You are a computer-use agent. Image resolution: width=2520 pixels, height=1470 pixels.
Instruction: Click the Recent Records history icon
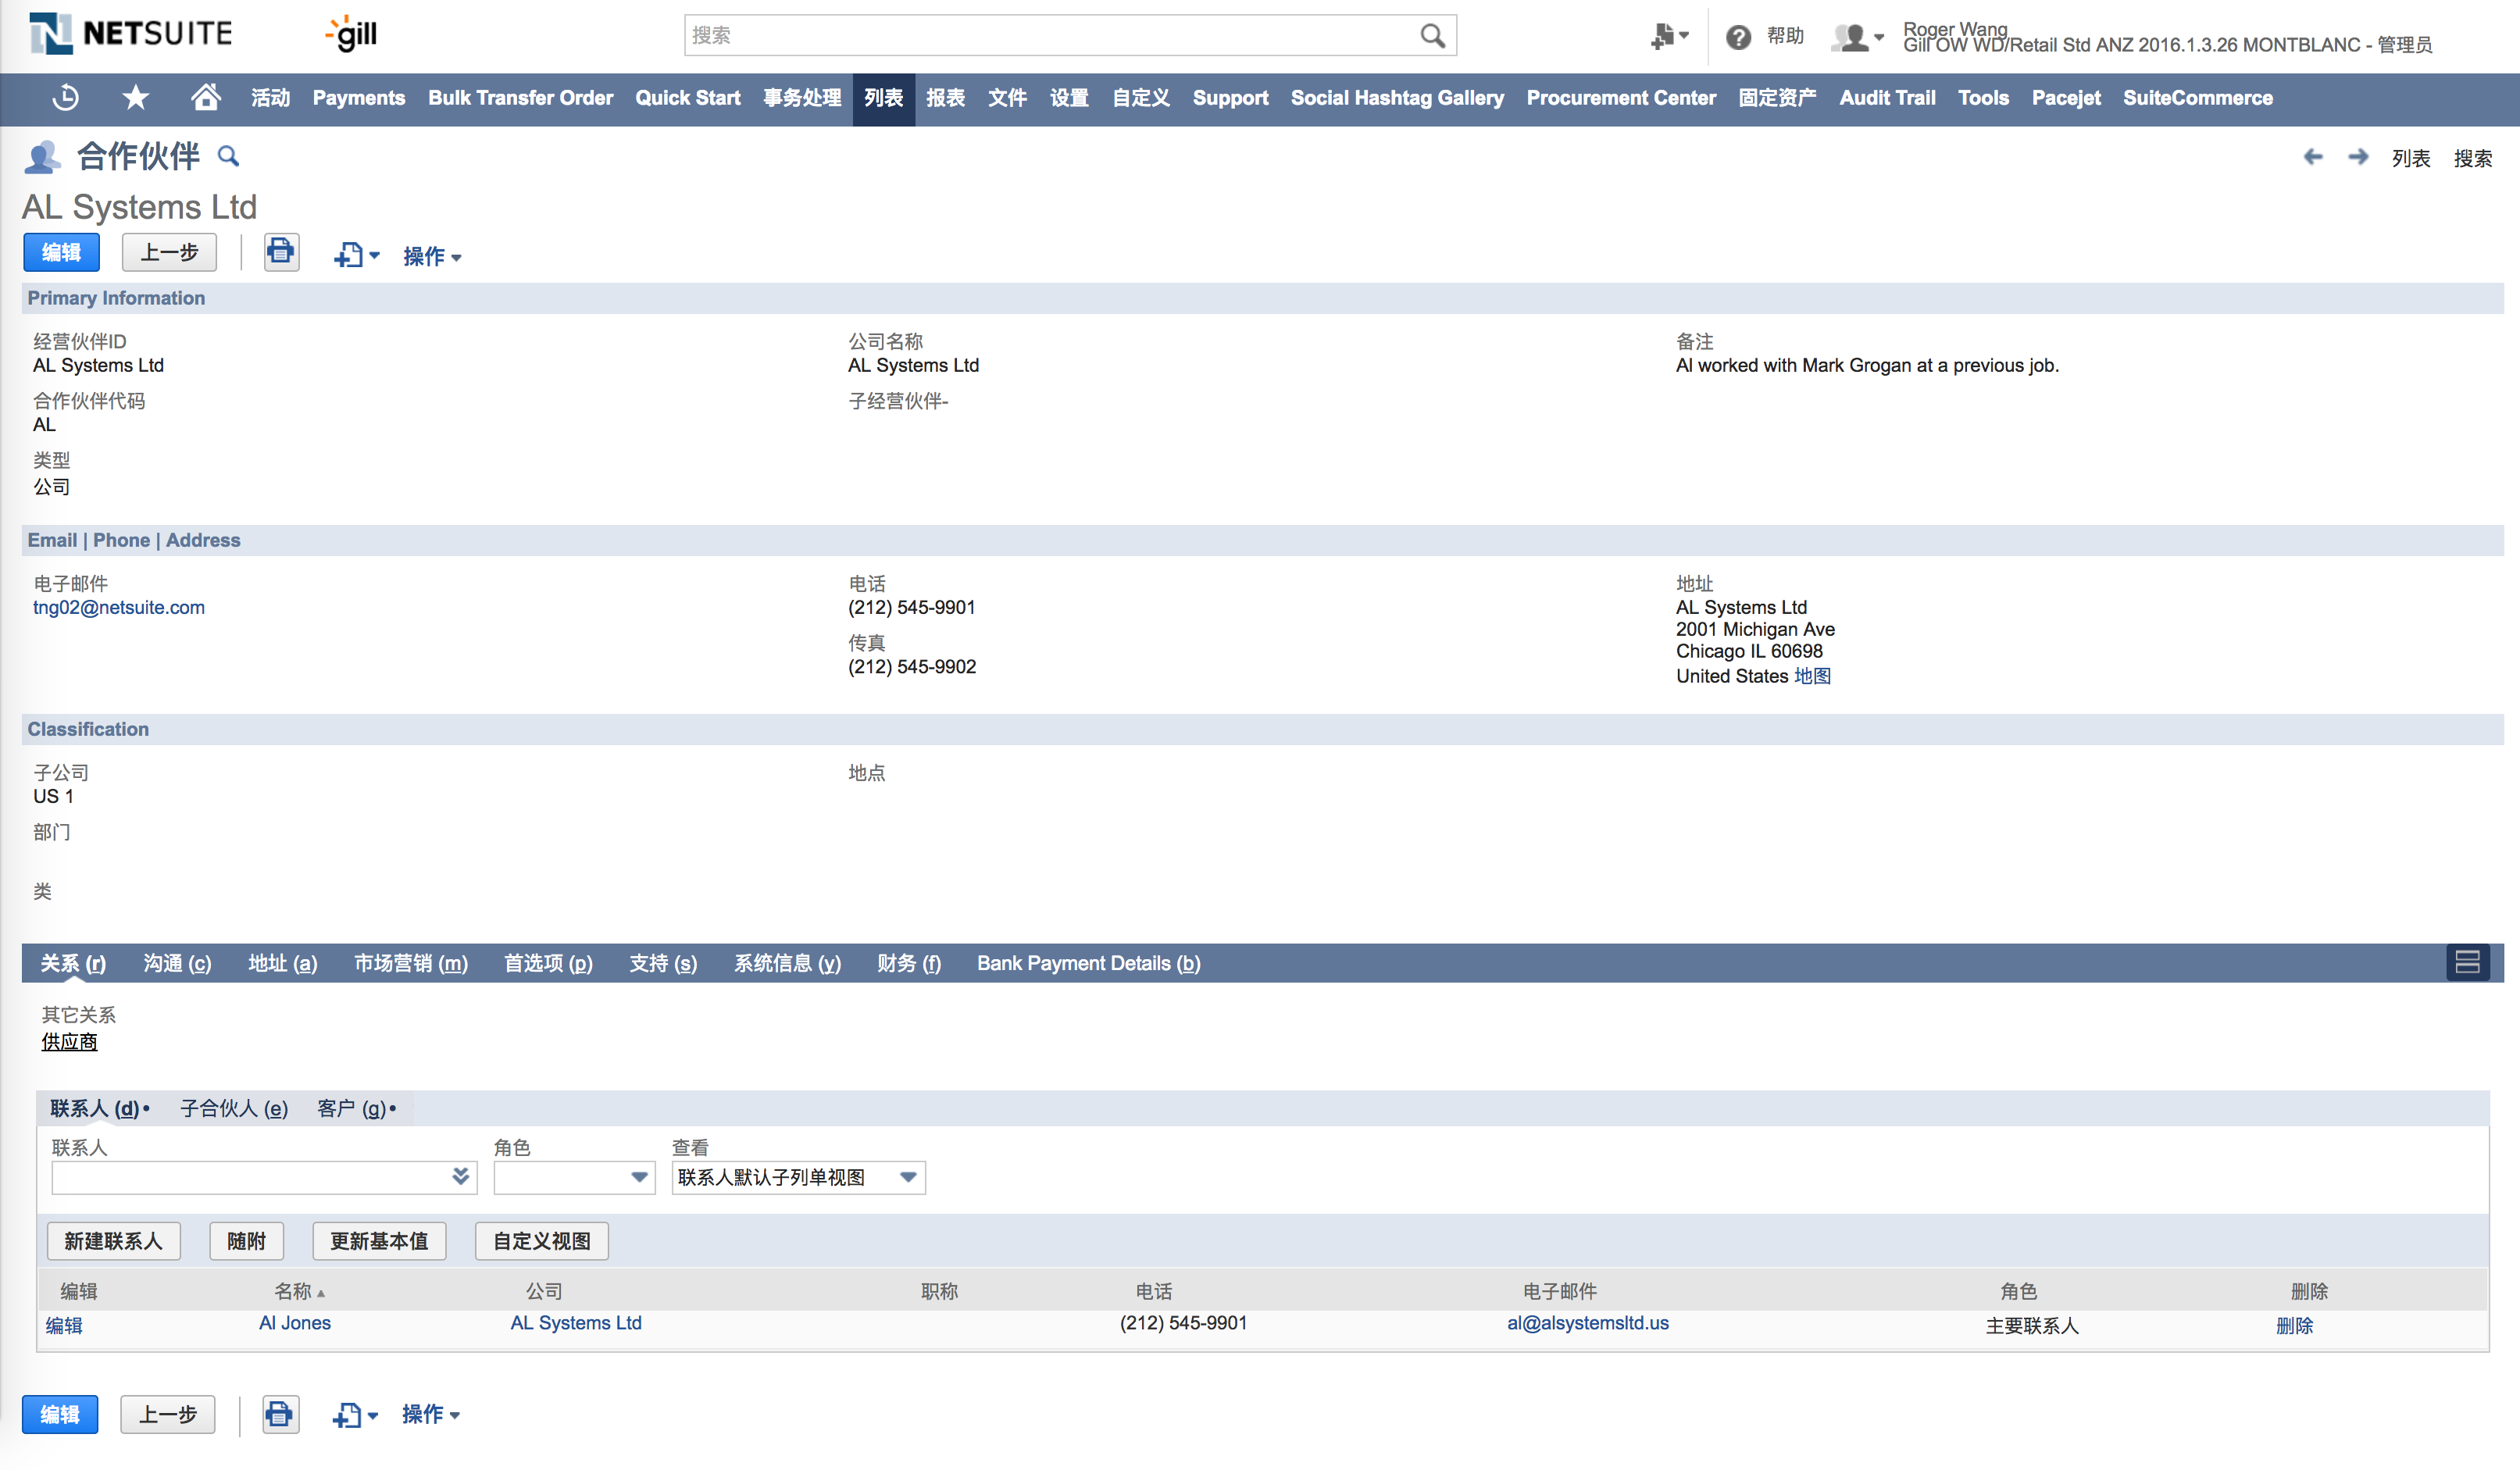66,98
